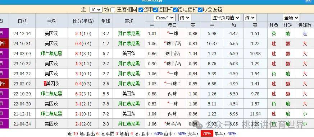Open score 3-1(0-1) on 23-04-22

83,74
